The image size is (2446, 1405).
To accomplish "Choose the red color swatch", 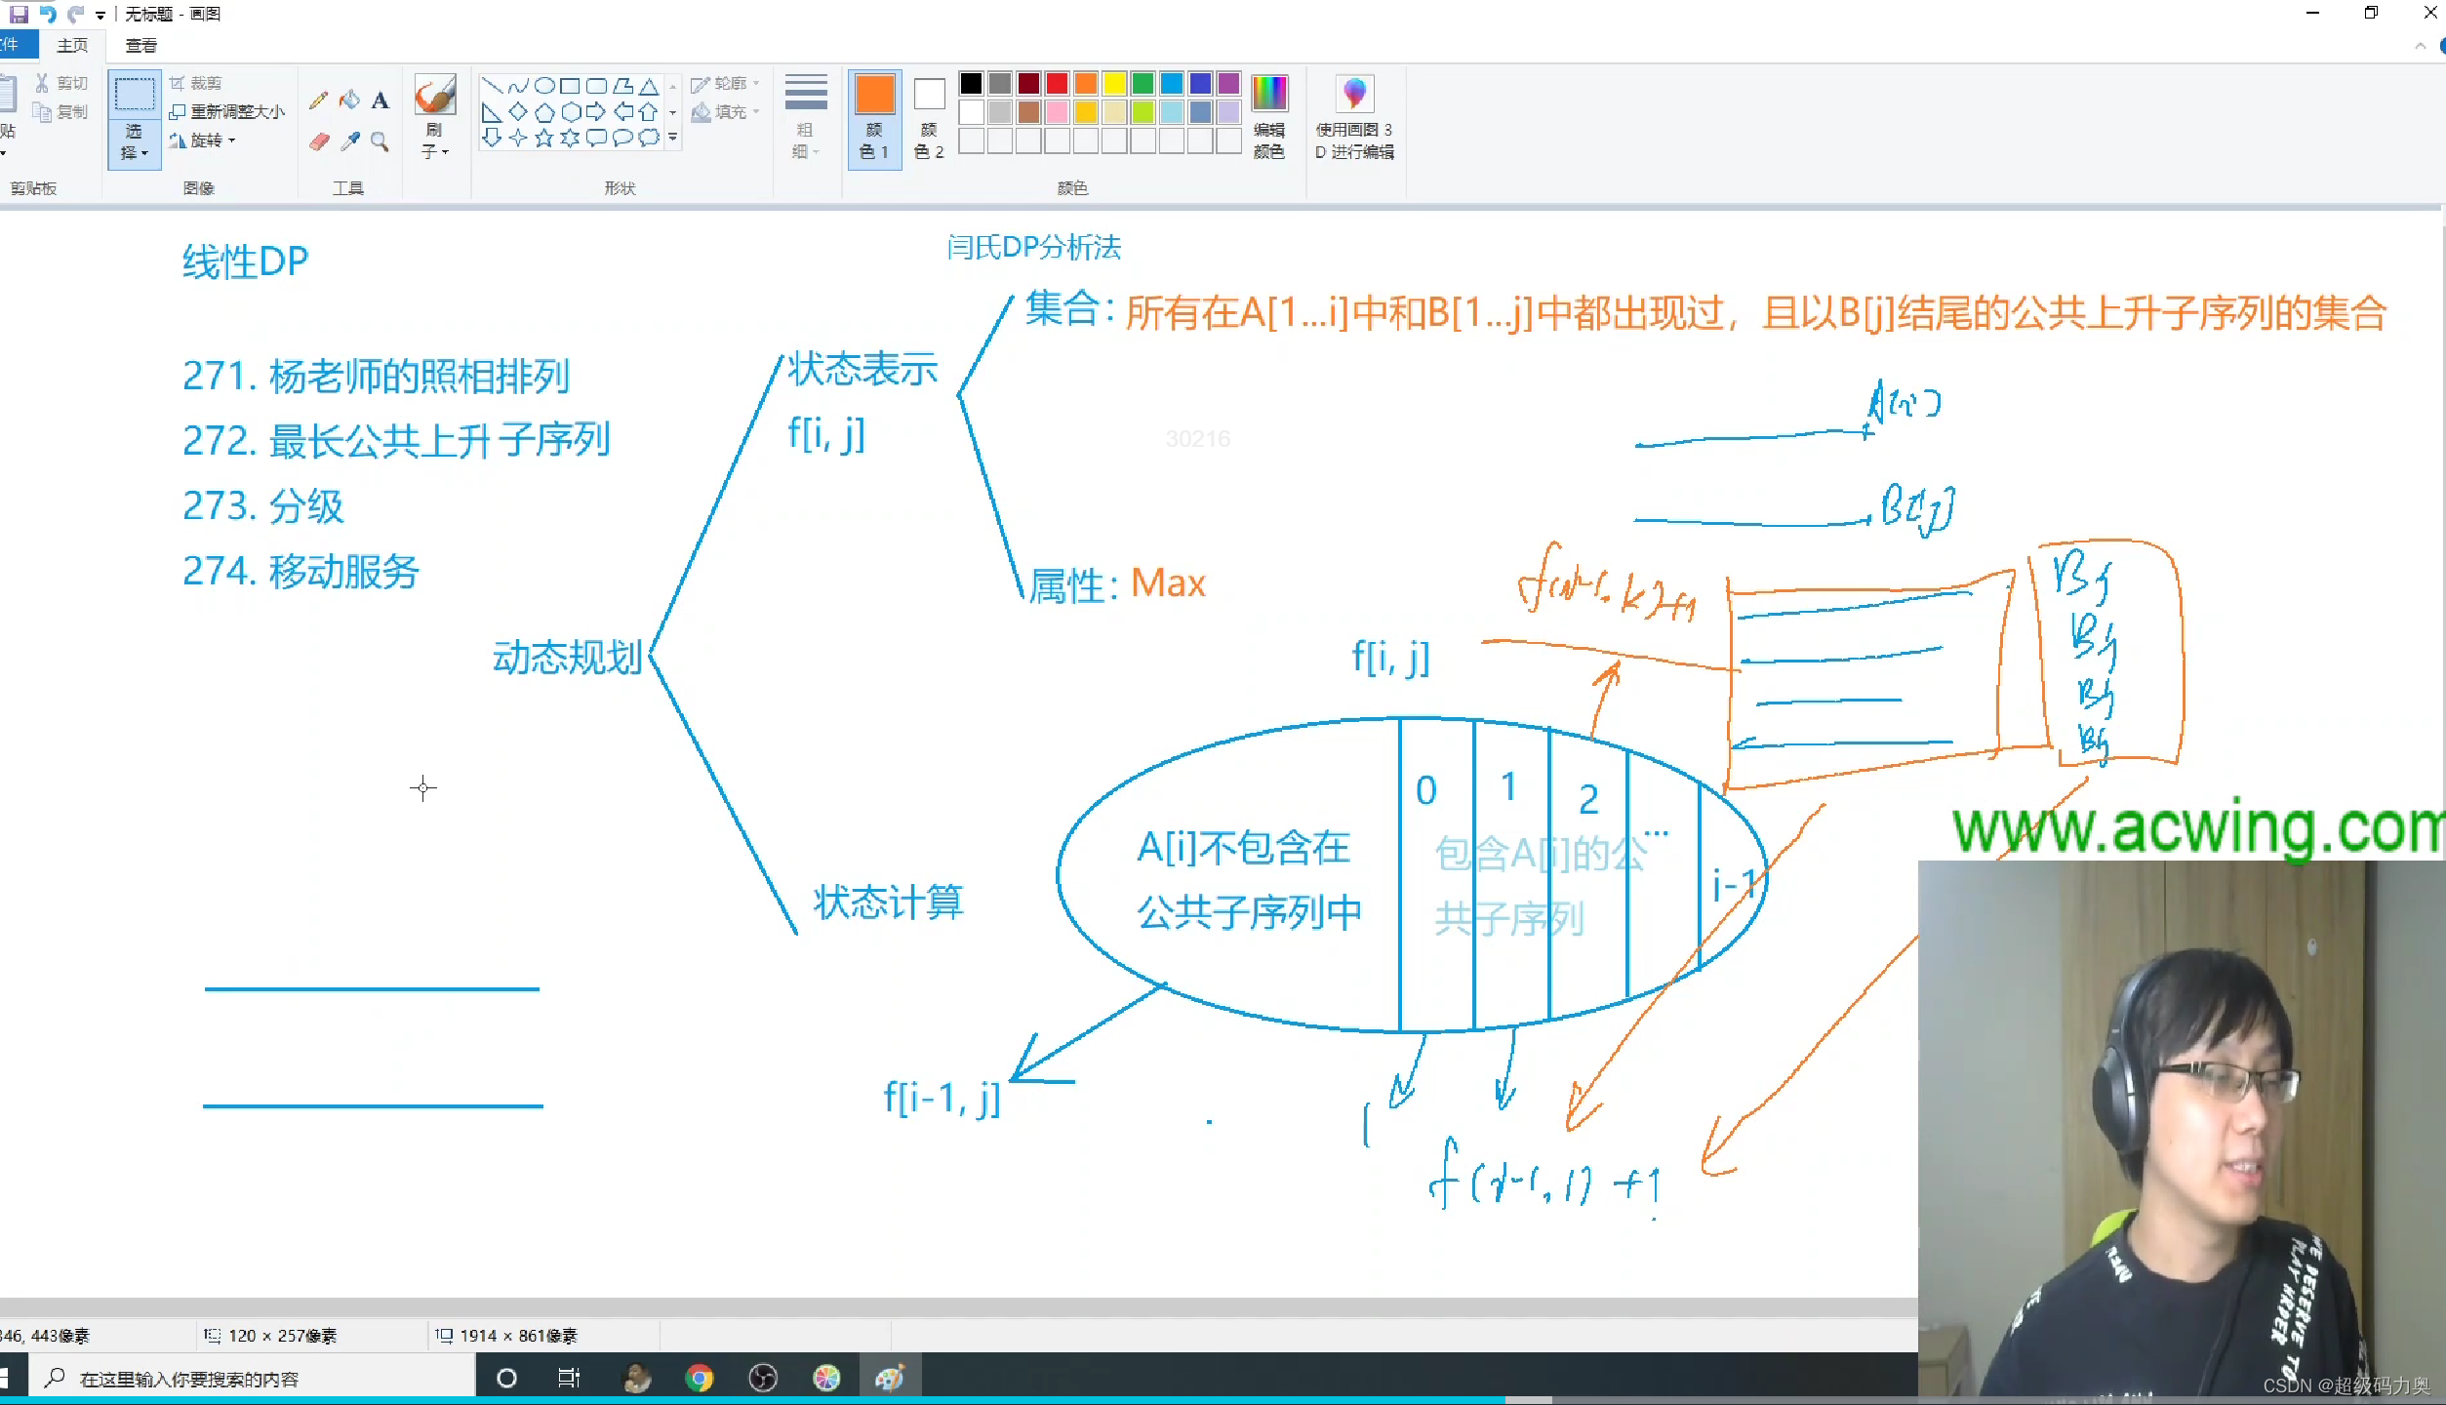I will (1057, 84).
